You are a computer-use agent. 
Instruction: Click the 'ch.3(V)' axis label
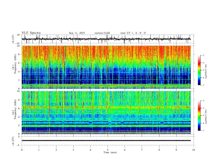click(x=13, y=141)
